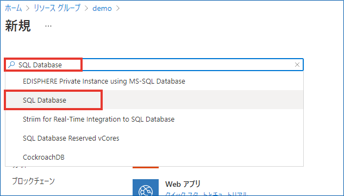344x196 pixels.
Task: Open the ブロックチェーン category
Action: click(x=33, y=181)
